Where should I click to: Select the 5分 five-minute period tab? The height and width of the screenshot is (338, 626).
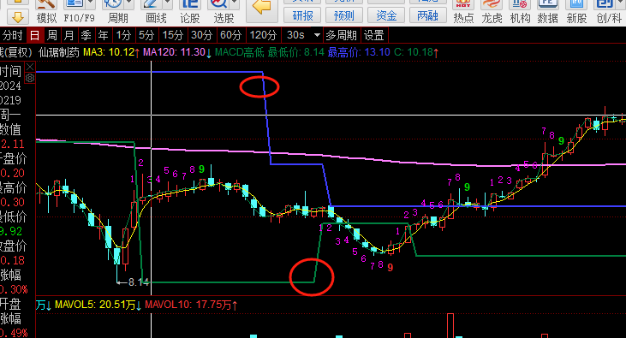146,35
